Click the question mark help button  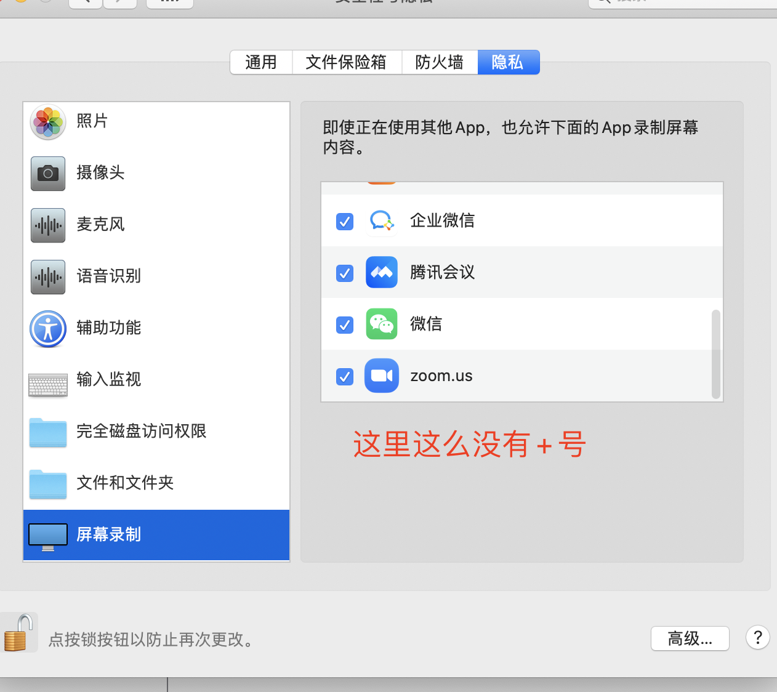758,638
